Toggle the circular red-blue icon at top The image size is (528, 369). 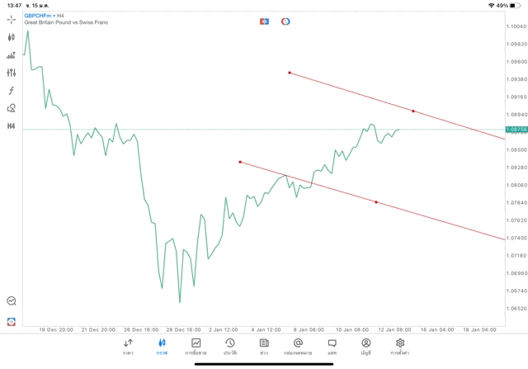point(285,21)
